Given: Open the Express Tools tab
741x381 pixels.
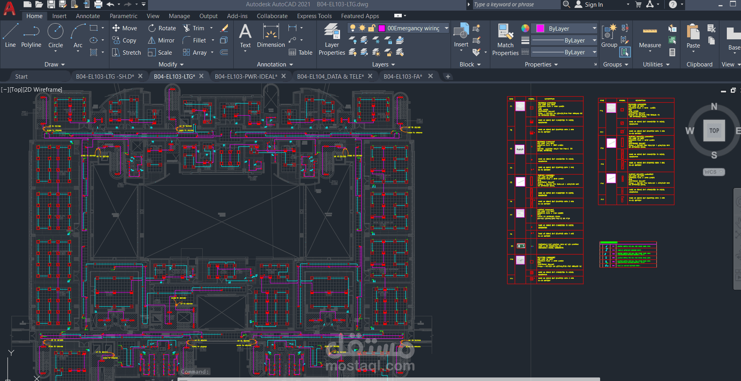Looking at the screenshot, I should [314, 16].
